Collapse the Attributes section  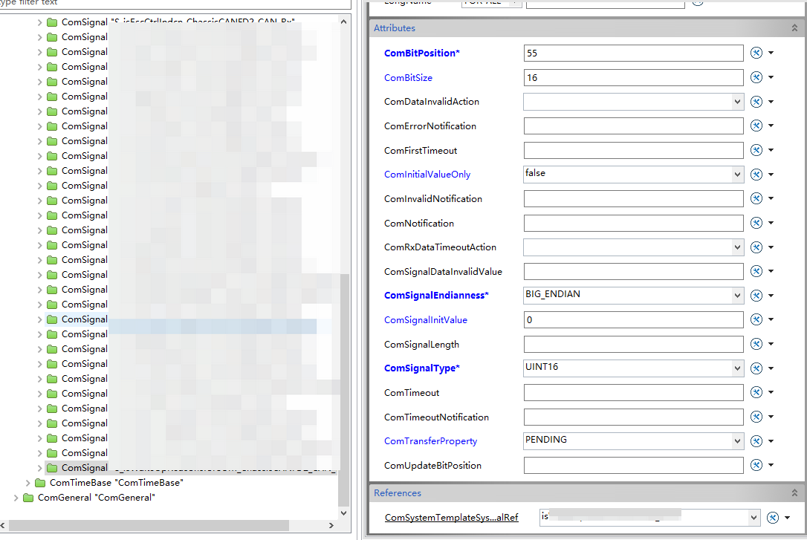click(794, 27)
